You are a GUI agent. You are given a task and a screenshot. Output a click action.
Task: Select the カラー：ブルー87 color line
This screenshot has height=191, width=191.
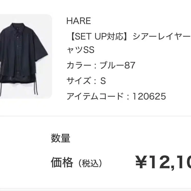pos(101,65)
